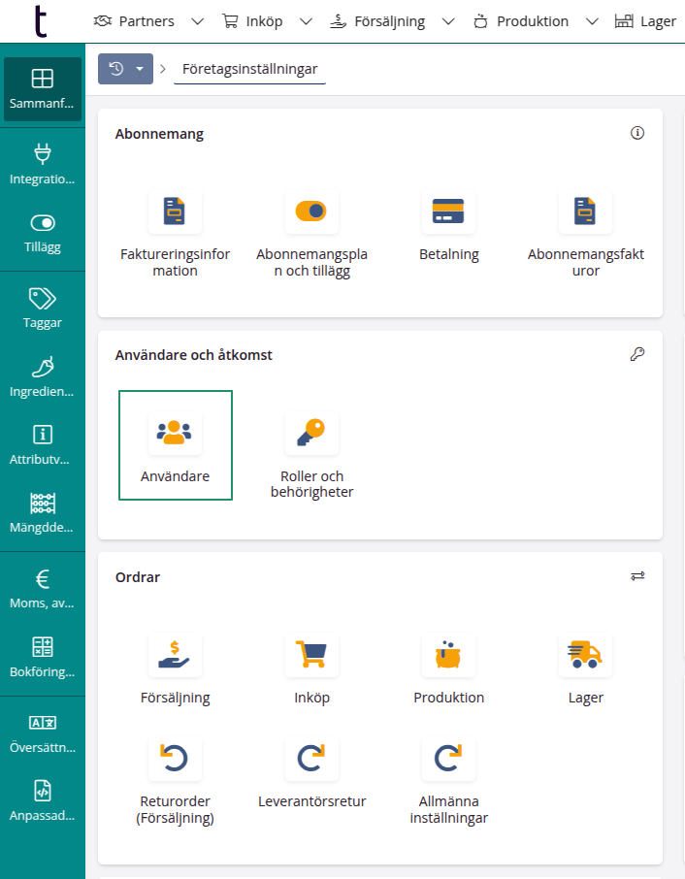
Task: Open Försäljning order settings icon
Action: pos(175,655)
